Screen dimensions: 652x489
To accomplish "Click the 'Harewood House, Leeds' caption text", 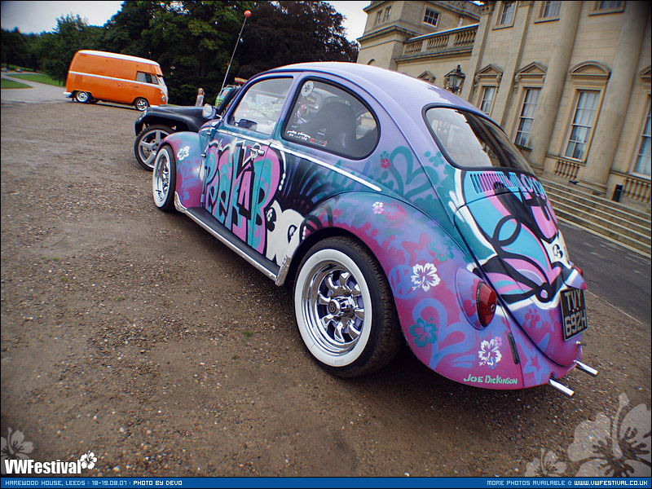I will [45, 483].
